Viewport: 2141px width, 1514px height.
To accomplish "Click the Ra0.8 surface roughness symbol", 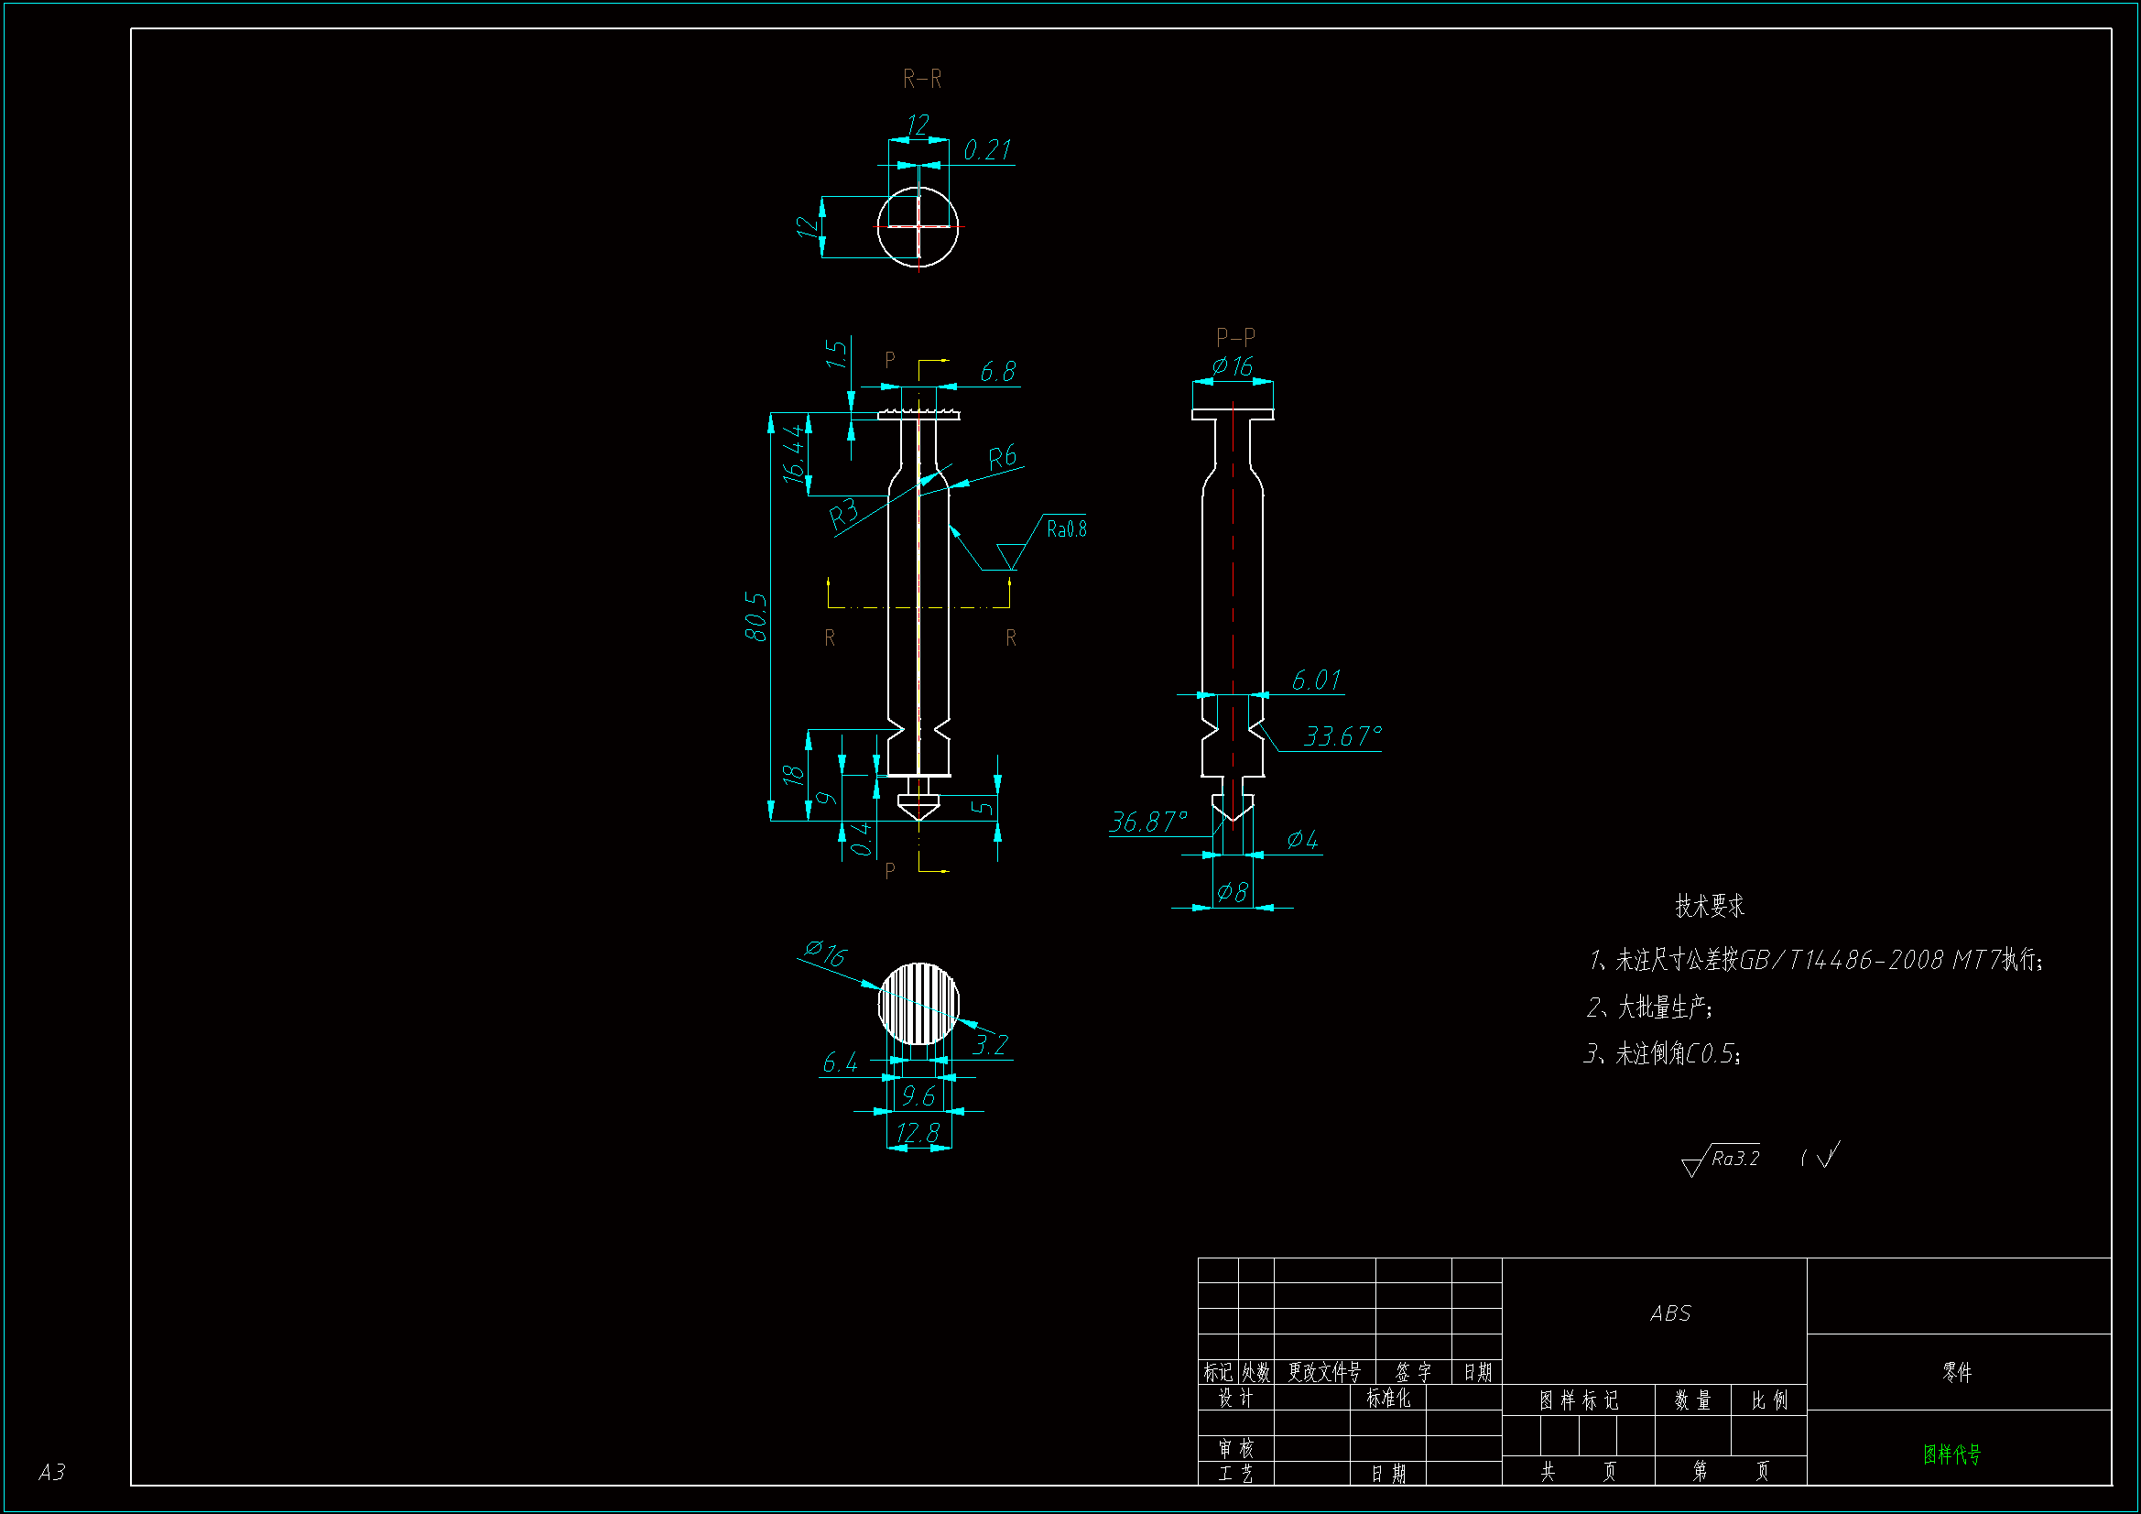I will coord(1065,529).
